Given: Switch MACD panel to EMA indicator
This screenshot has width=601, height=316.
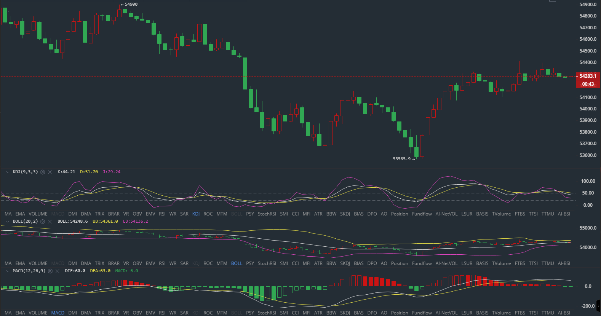Looking at the screenshot, I should 20,313.
